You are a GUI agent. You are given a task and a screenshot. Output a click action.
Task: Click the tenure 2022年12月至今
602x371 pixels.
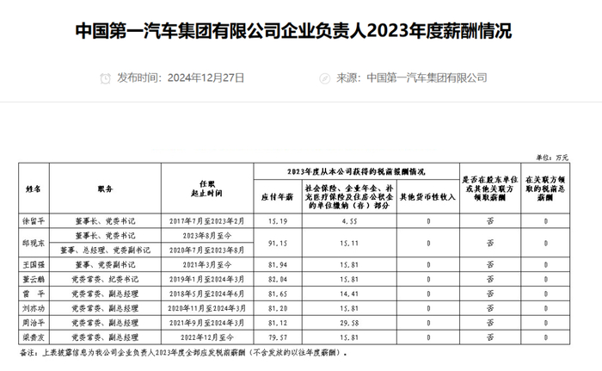click(x=207, y=337)
